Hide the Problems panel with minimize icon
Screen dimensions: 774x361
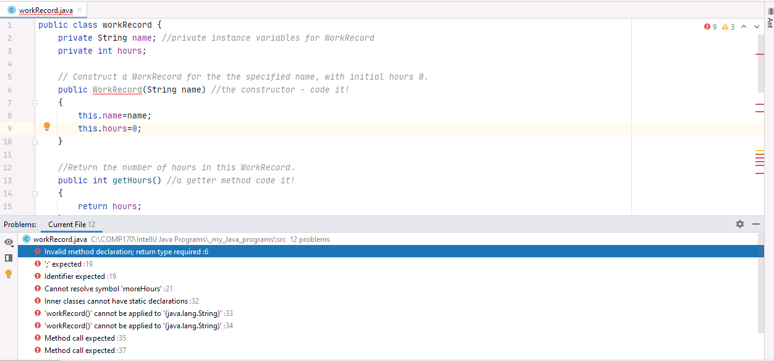tap(757, 224)
